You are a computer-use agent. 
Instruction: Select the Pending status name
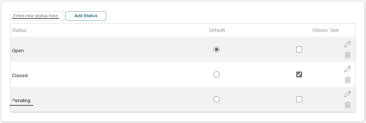pos(21,101)
